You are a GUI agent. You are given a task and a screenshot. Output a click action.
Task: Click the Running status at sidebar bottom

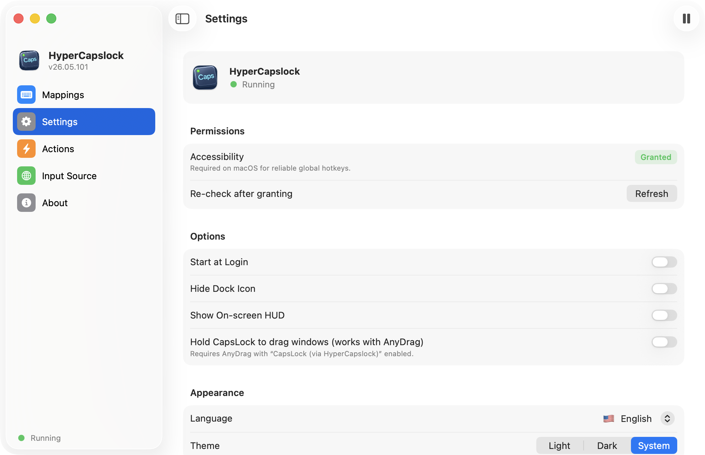40,438
